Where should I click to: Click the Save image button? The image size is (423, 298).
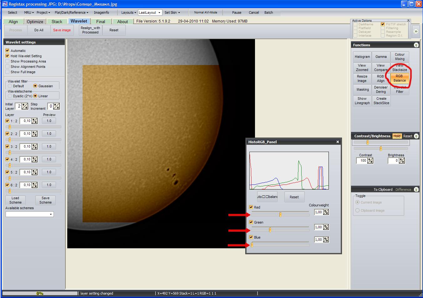[x=62, y=30]
